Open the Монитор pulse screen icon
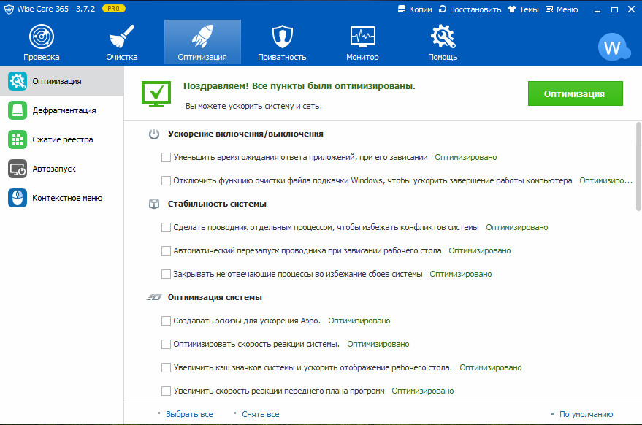Image resolution: width=642 pixels, height=425 pixels. pos(363,37)
